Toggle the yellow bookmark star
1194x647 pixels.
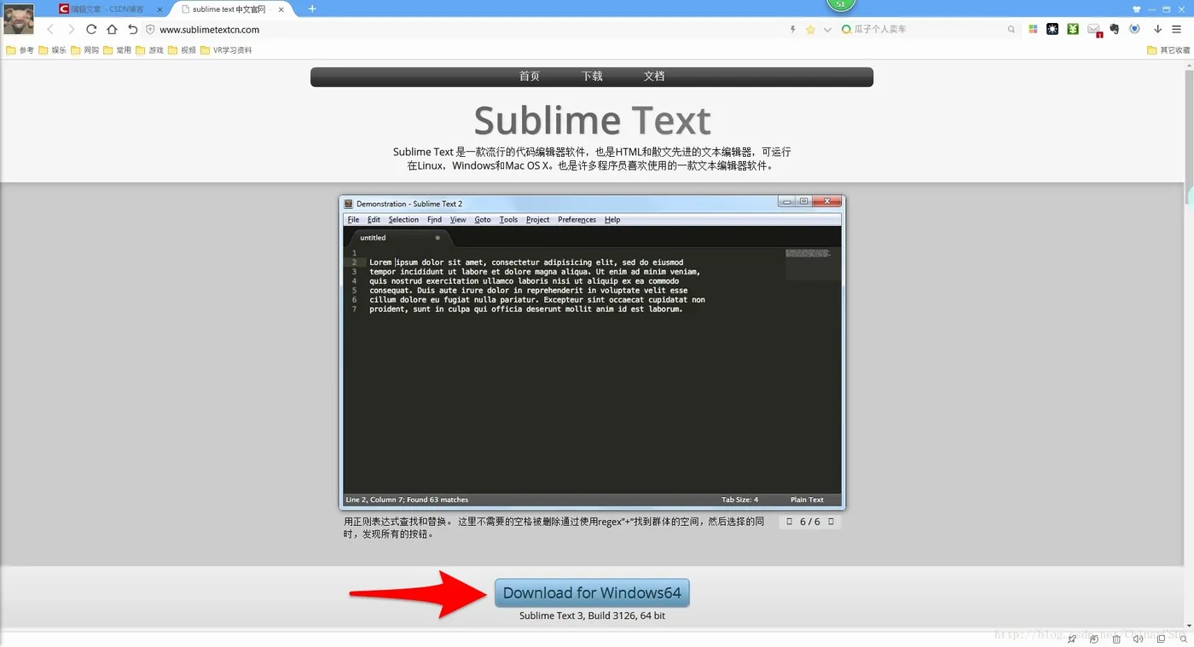point(810,28)
